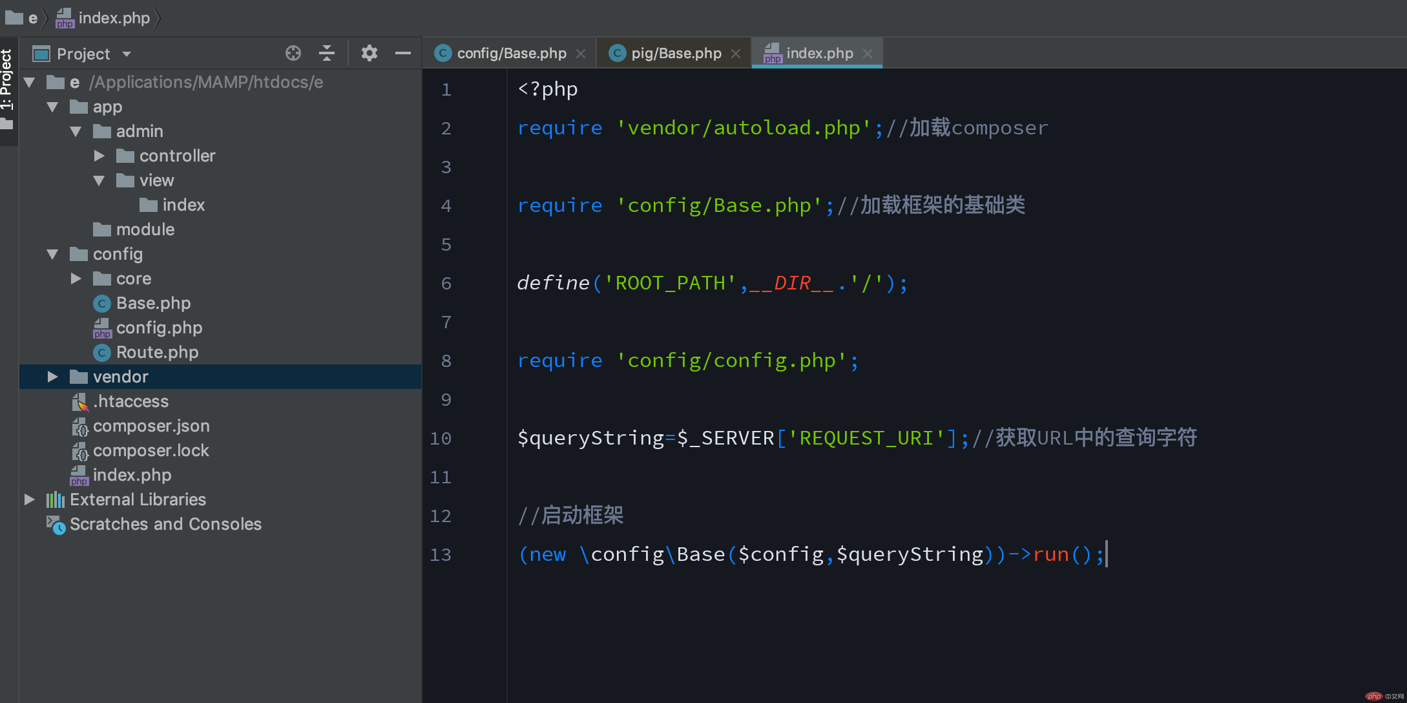Click 'config/config.php' string on line 8

(x=731, y=361)
